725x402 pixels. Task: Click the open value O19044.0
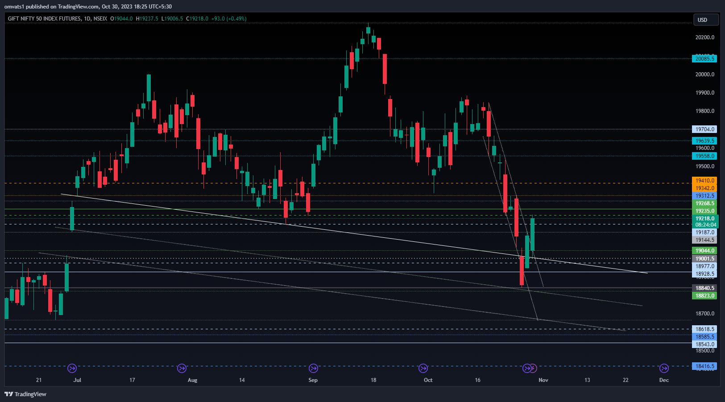coord(122,19)
